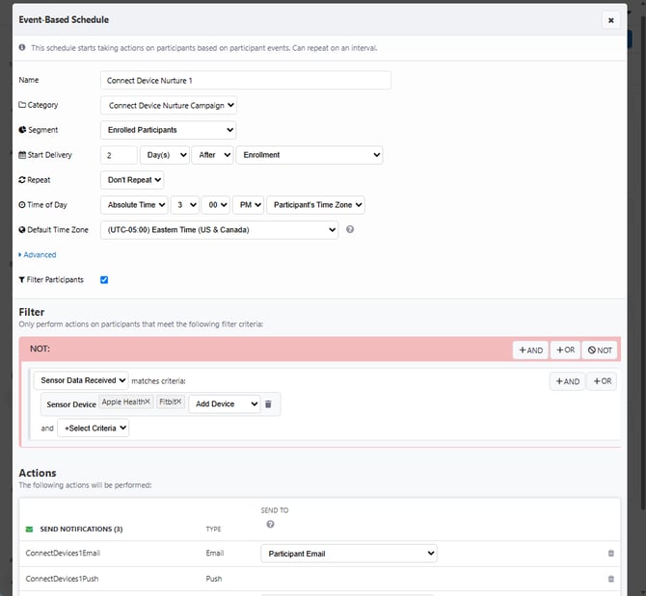Click the help icon beside Default Time Zone
Image resolution: width=646 pixels, height=596 pixels.
click(x=350, y=229)
